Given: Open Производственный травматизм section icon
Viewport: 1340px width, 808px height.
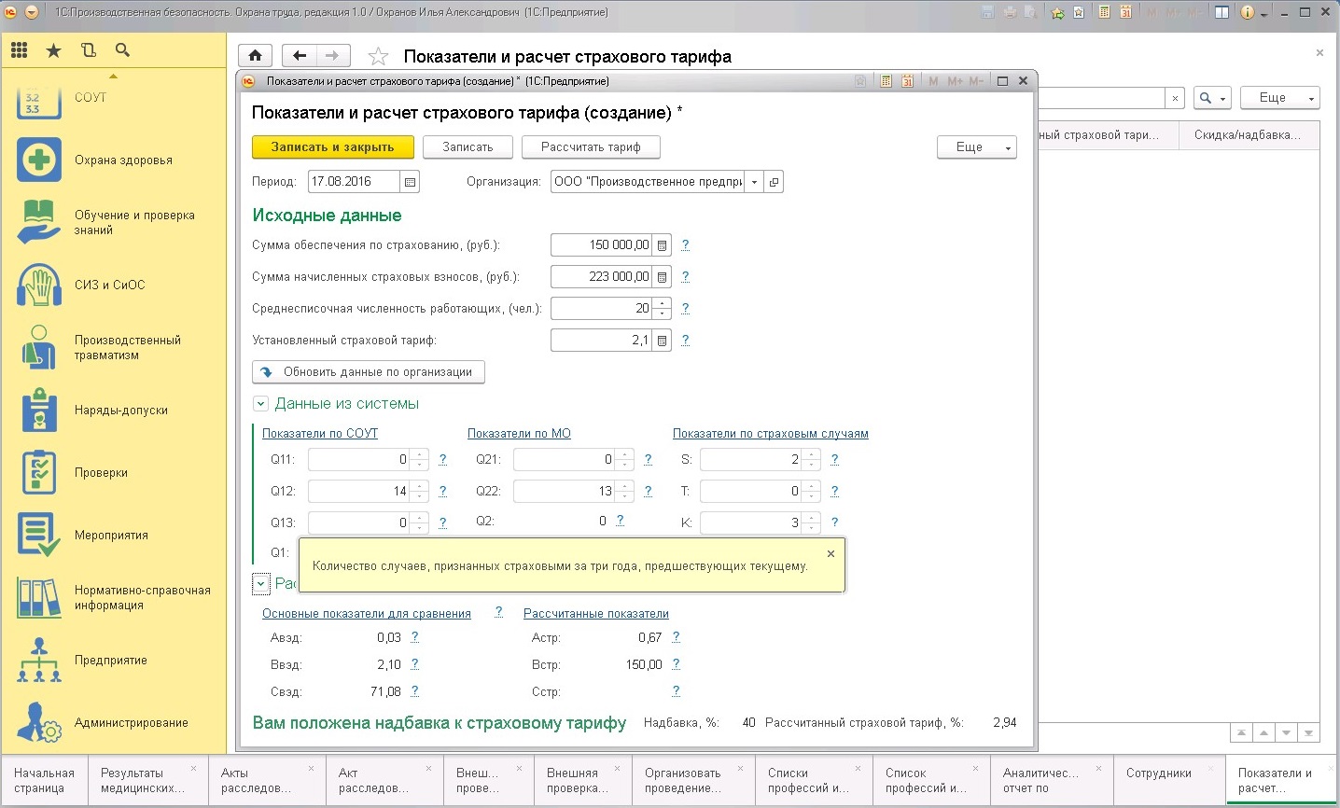Looking at the screenshot, I should coord(39,348).
